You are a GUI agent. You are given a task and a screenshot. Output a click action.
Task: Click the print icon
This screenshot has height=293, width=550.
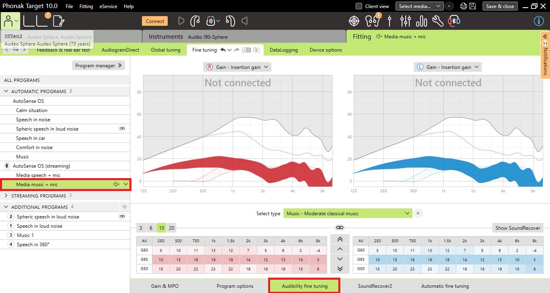(x=464, y=6)
